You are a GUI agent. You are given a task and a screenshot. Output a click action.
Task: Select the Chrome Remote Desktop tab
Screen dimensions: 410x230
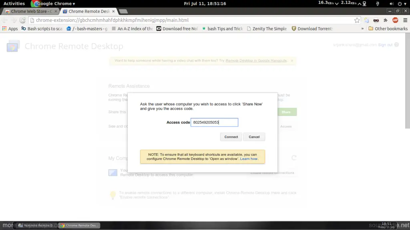pyautogui.click(x=88, y=11)
